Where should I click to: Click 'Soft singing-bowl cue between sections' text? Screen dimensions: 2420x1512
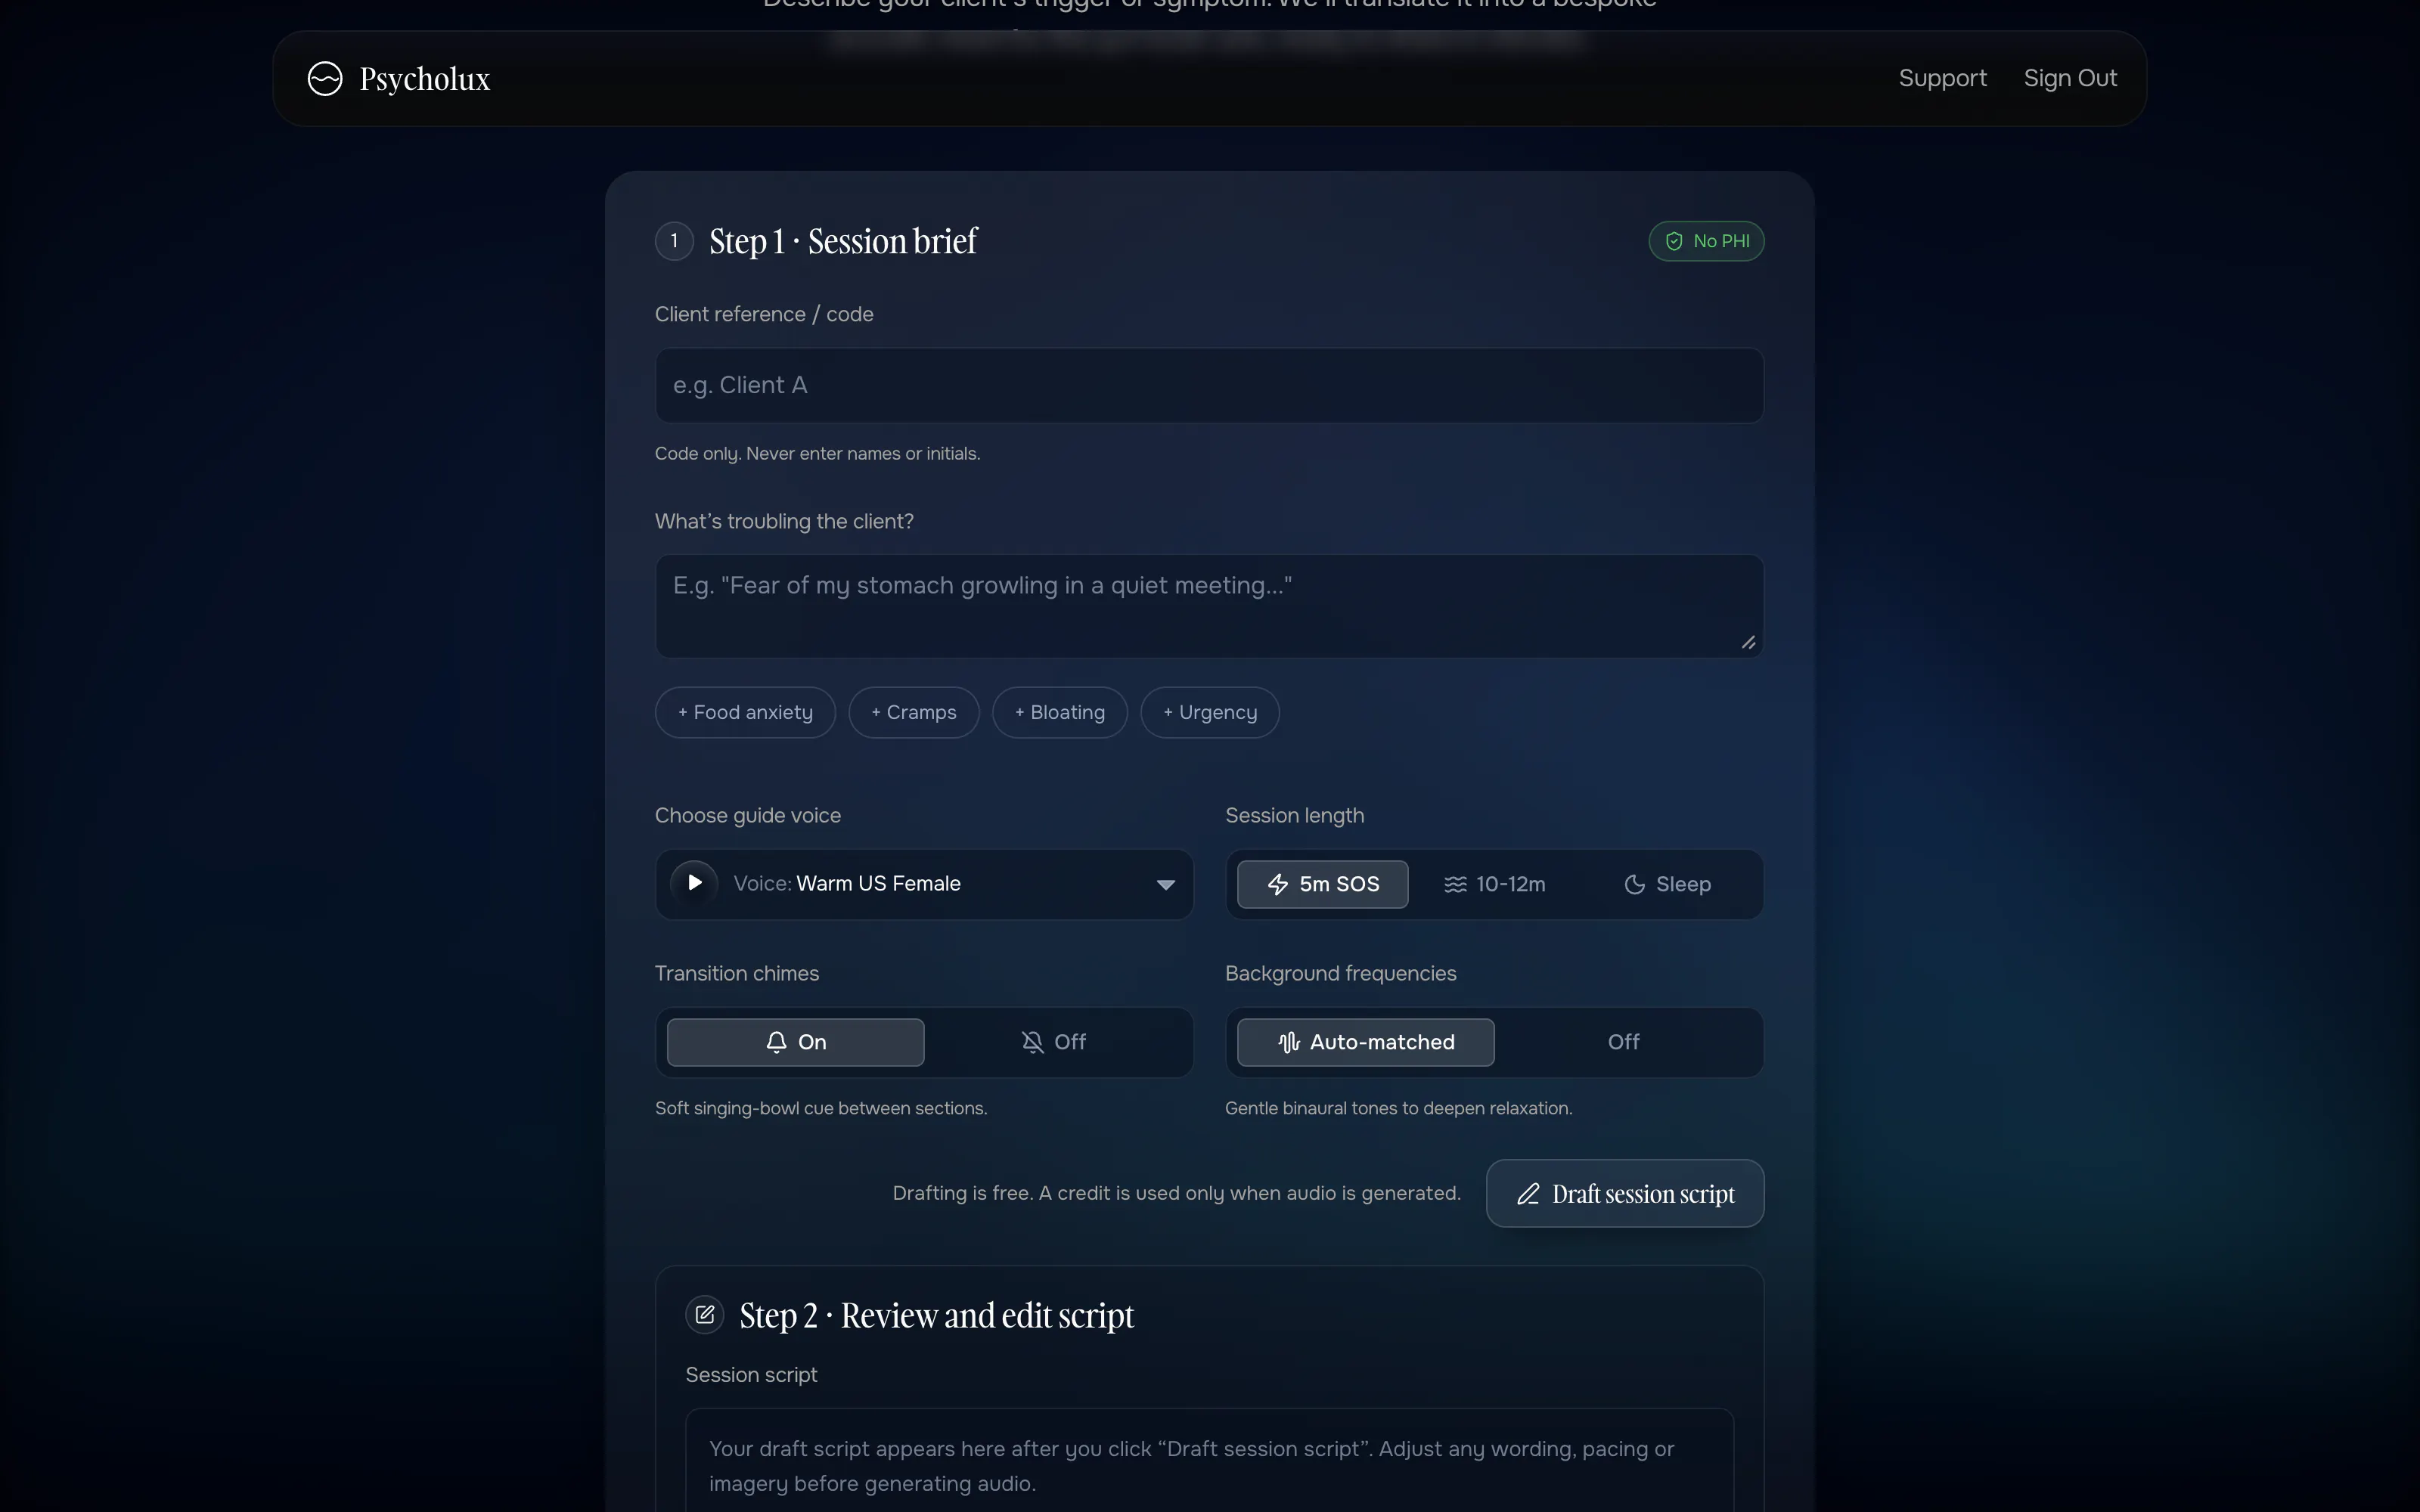click(821, 1109)
